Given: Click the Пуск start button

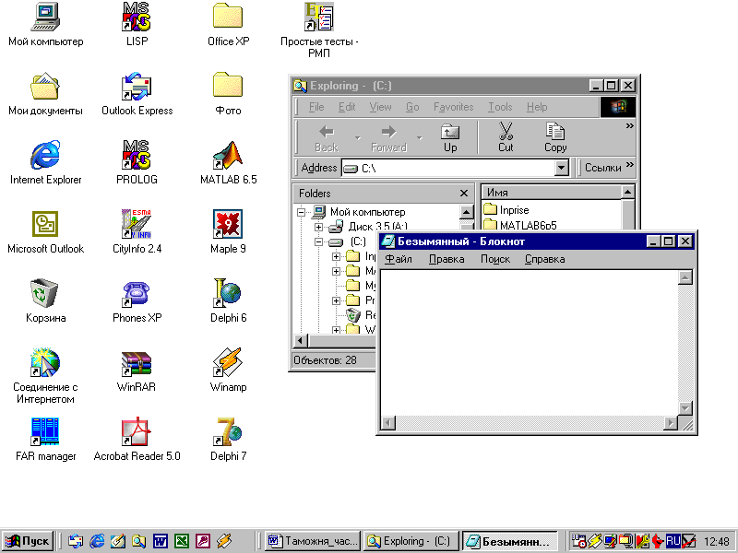Looking at the screenshot, I should pyautogui.click(x=28, y=541).
